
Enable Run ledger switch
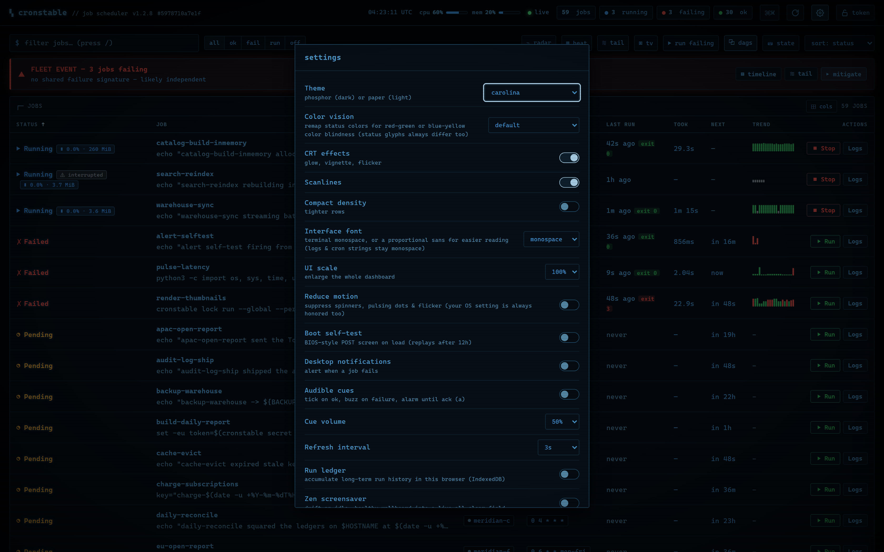(x=569, y=474)
